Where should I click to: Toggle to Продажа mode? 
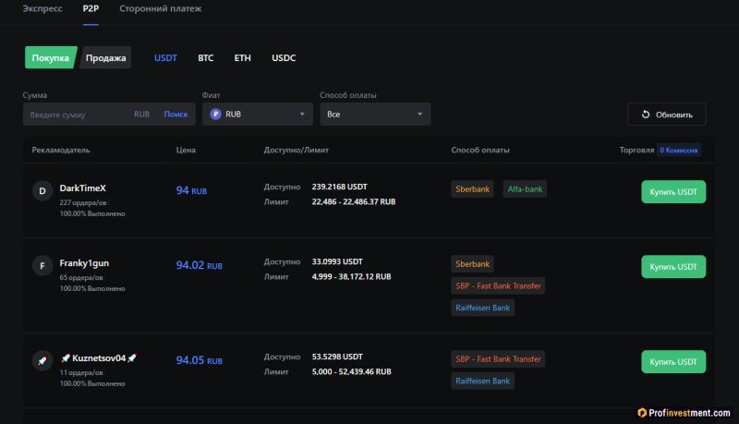[106, 58]
